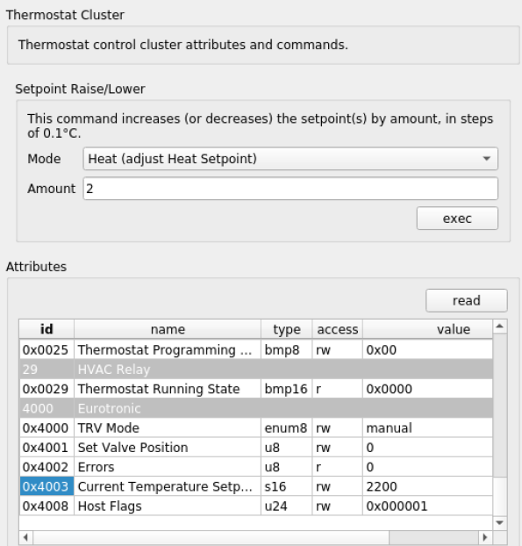Screen dimensions: 522x546
Task: Click the left arrow of horizontal scrollbar
Action: tap(25, 537)
